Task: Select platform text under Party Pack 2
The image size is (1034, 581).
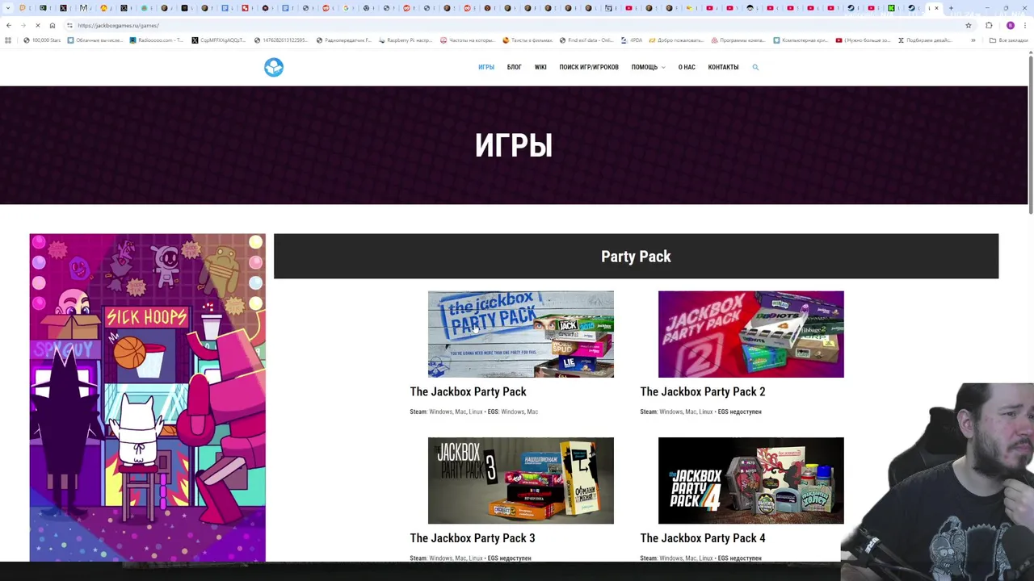Action: click(x=700, y=412)
